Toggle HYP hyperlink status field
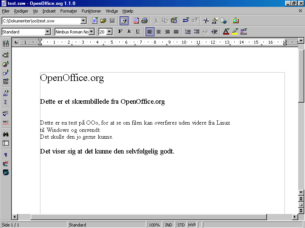The height and width of the screenshot is (228, 305). 192,225
